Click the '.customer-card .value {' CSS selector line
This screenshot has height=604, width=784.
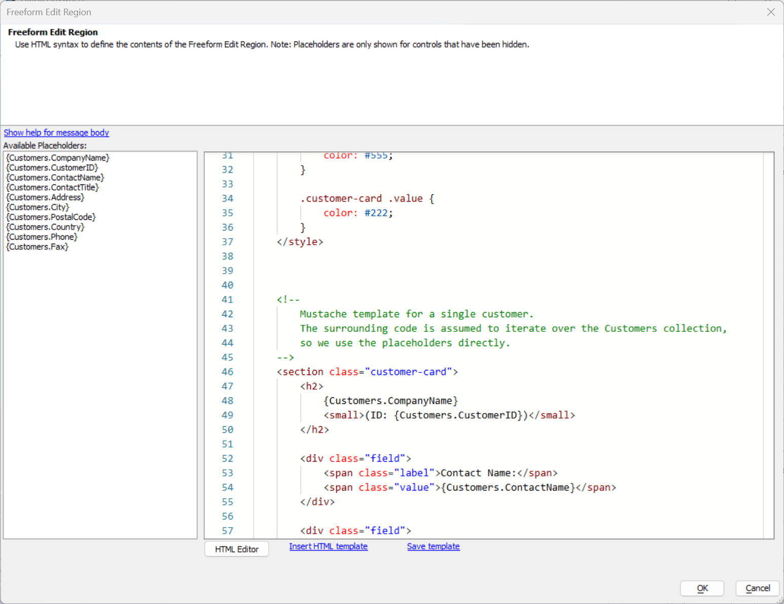pos(367,199)
